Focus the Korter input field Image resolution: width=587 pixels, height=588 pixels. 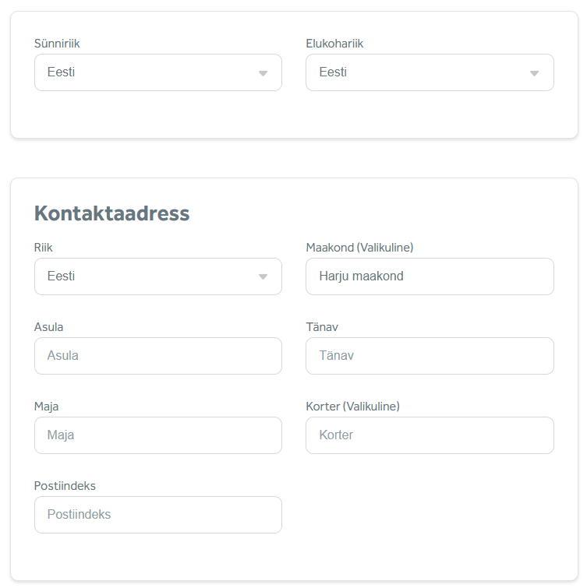430,435
